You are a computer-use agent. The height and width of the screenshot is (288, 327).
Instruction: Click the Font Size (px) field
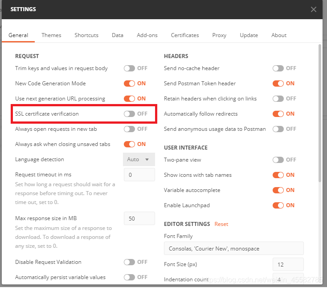288,264
